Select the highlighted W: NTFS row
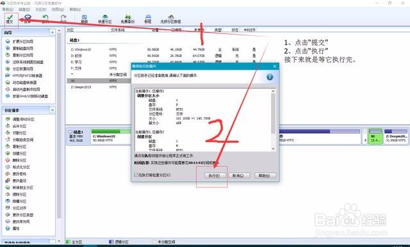 99,81
